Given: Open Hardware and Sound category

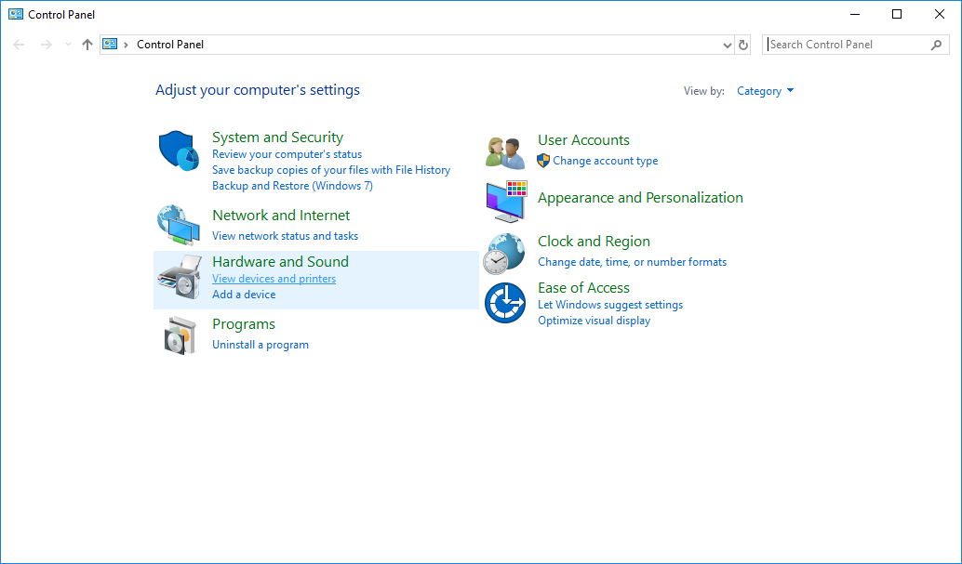Looking at the screenshot, I should pyautogui.click(x=280, y=262).
